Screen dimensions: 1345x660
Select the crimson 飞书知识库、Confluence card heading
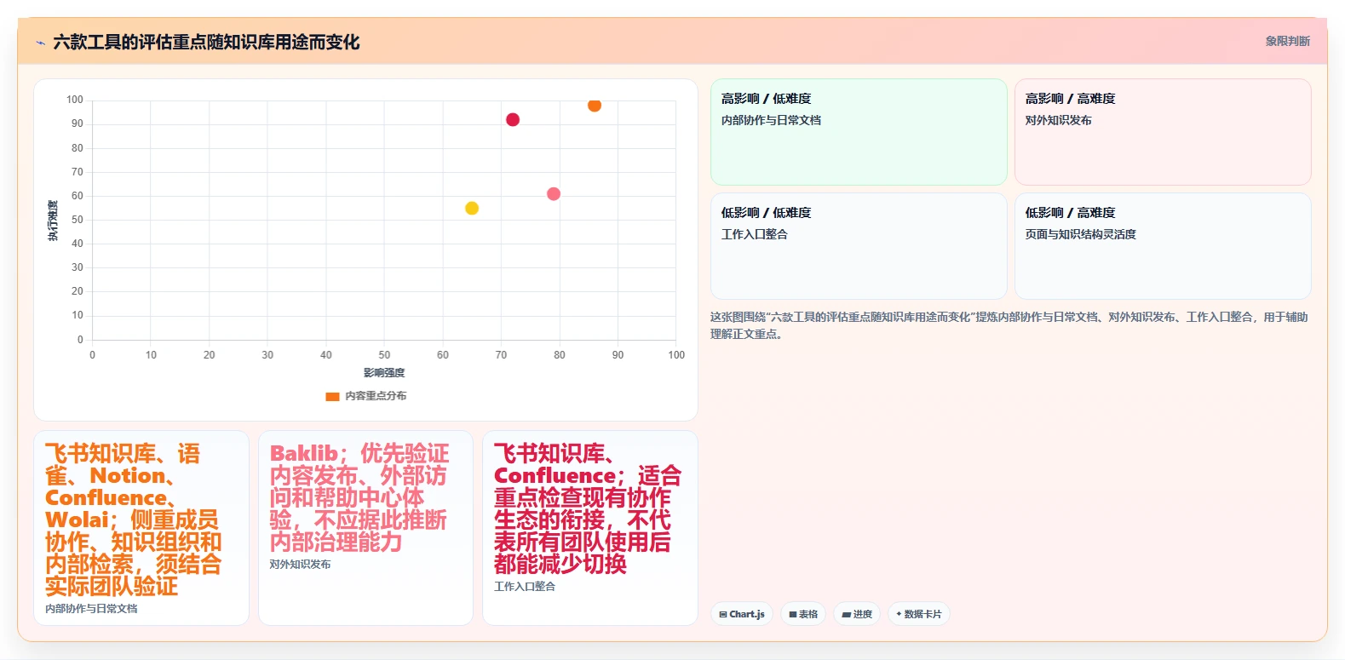[x=588, y=508]
